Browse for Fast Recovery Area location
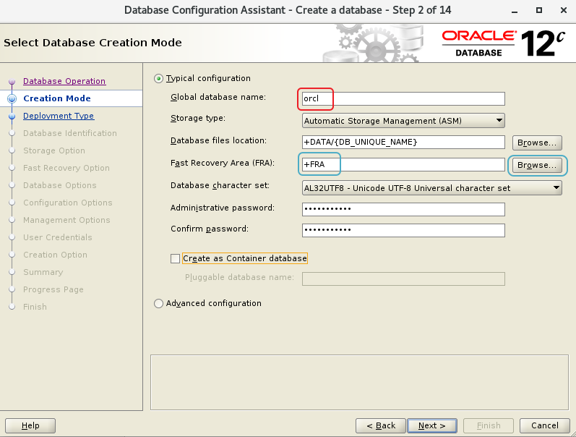This screenshot has height=437, width=576. pyautogui.click(x=537, y=165)
